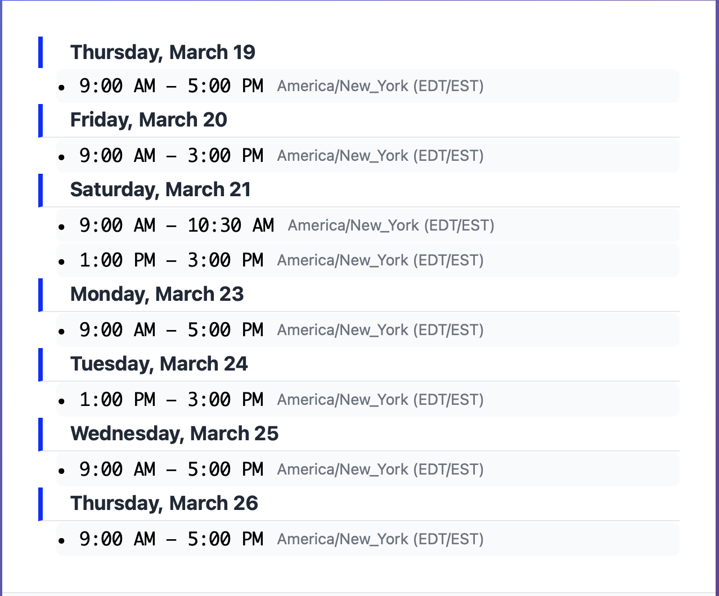This screenshot has height=596, width=719.
Task: Click the Saturday, March 21 heading
Action: pos(160,189)
